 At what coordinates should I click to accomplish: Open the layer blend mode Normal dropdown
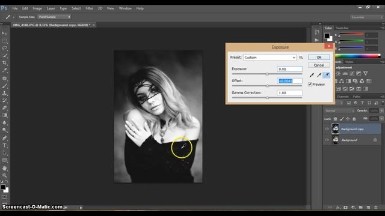click(x=339, y=110)
